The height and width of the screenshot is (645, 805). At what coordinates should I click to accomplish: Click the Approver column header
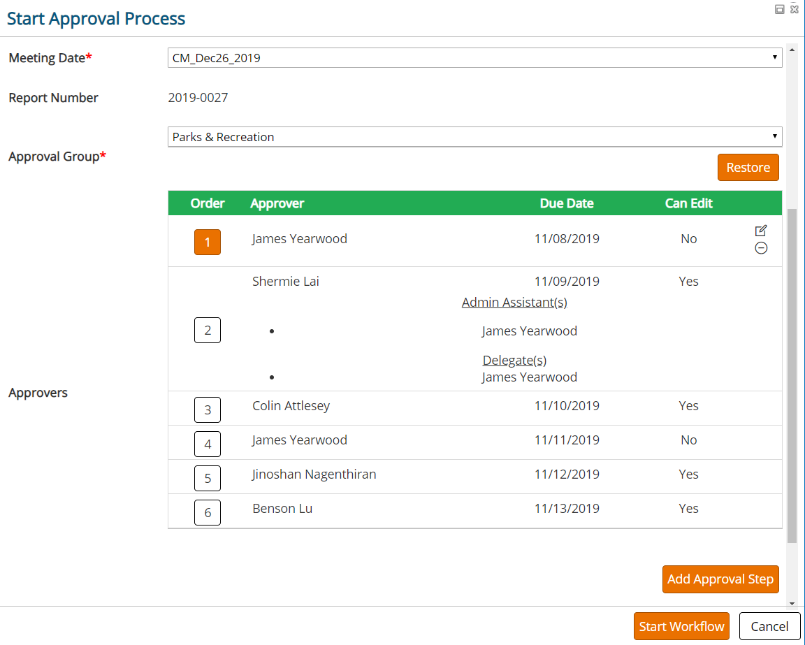pos(277,203)
